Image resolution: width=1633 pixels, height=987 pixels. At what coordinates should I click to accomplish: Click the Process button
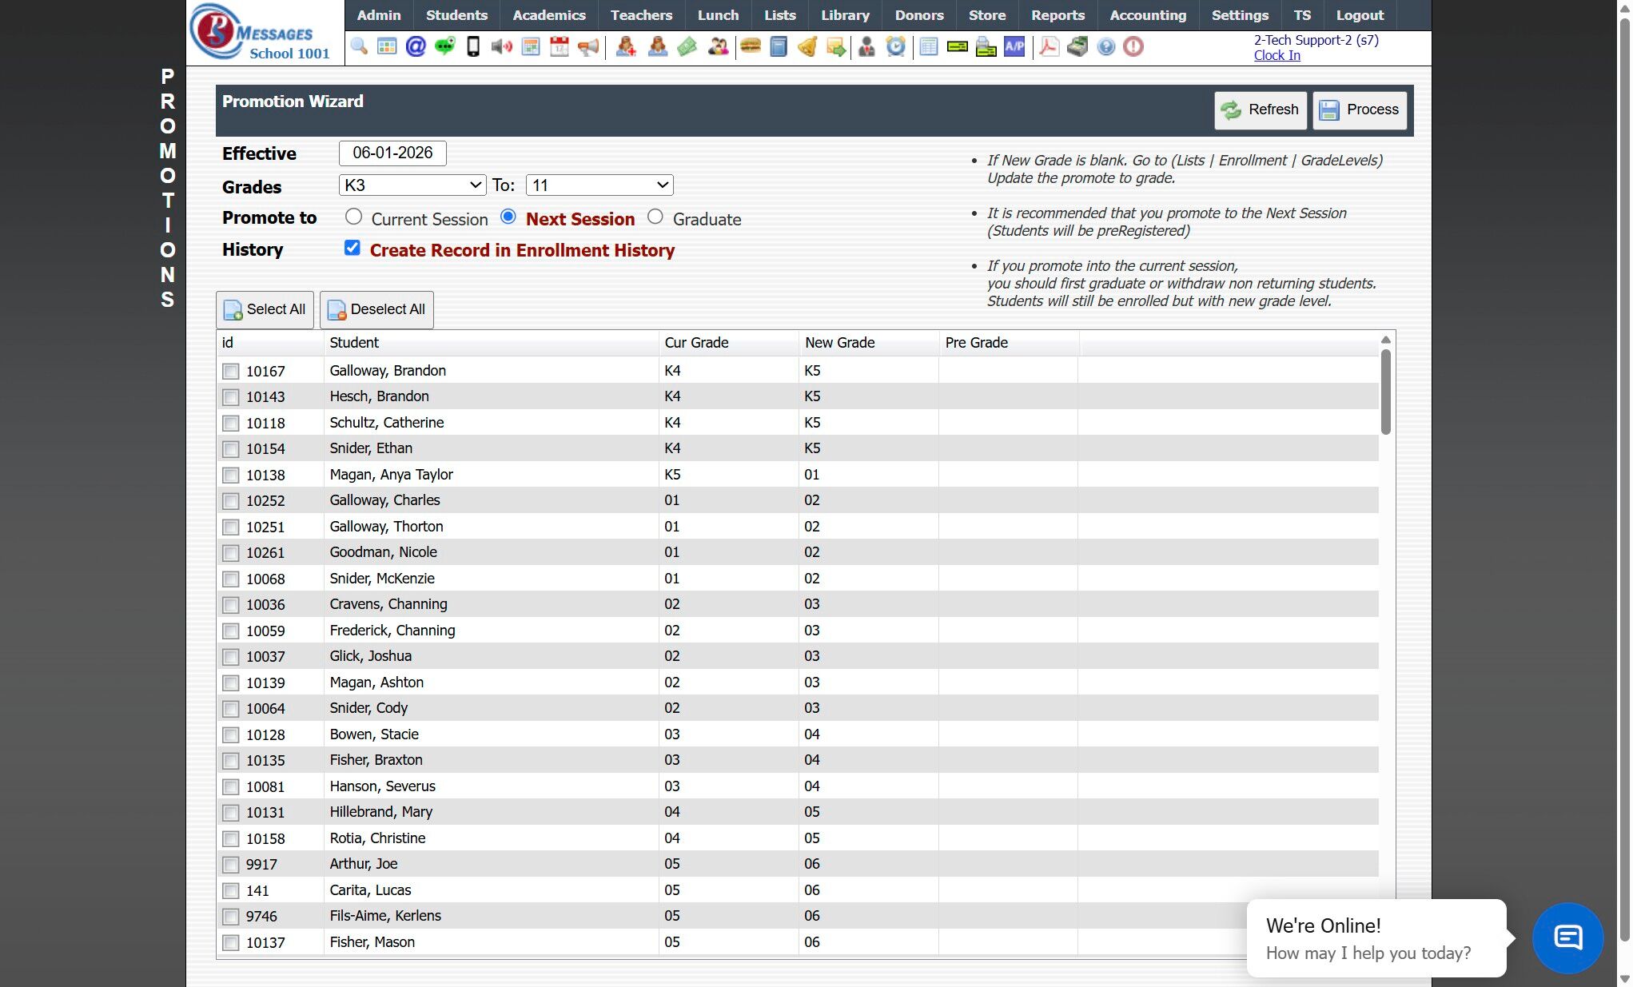(x=1360, y=110)
